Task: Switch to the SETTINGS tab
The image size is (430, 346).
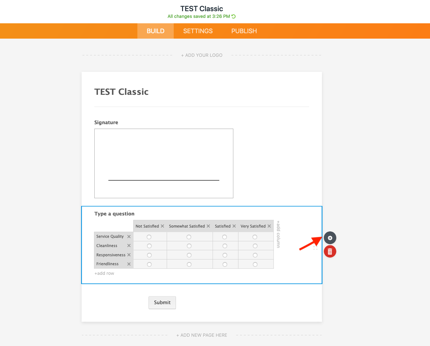Action: pos(198,31)
